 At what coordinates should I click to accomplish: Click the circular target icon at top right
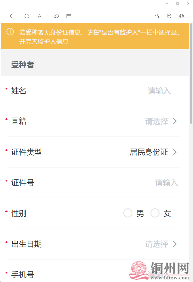(x=181, y=16)
